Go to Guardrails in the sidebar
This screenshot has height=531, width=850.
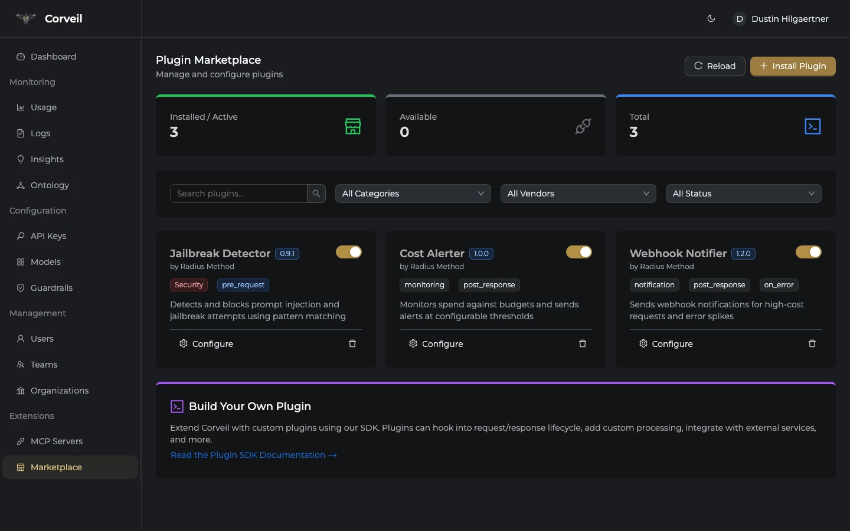(x=51, y=288)
